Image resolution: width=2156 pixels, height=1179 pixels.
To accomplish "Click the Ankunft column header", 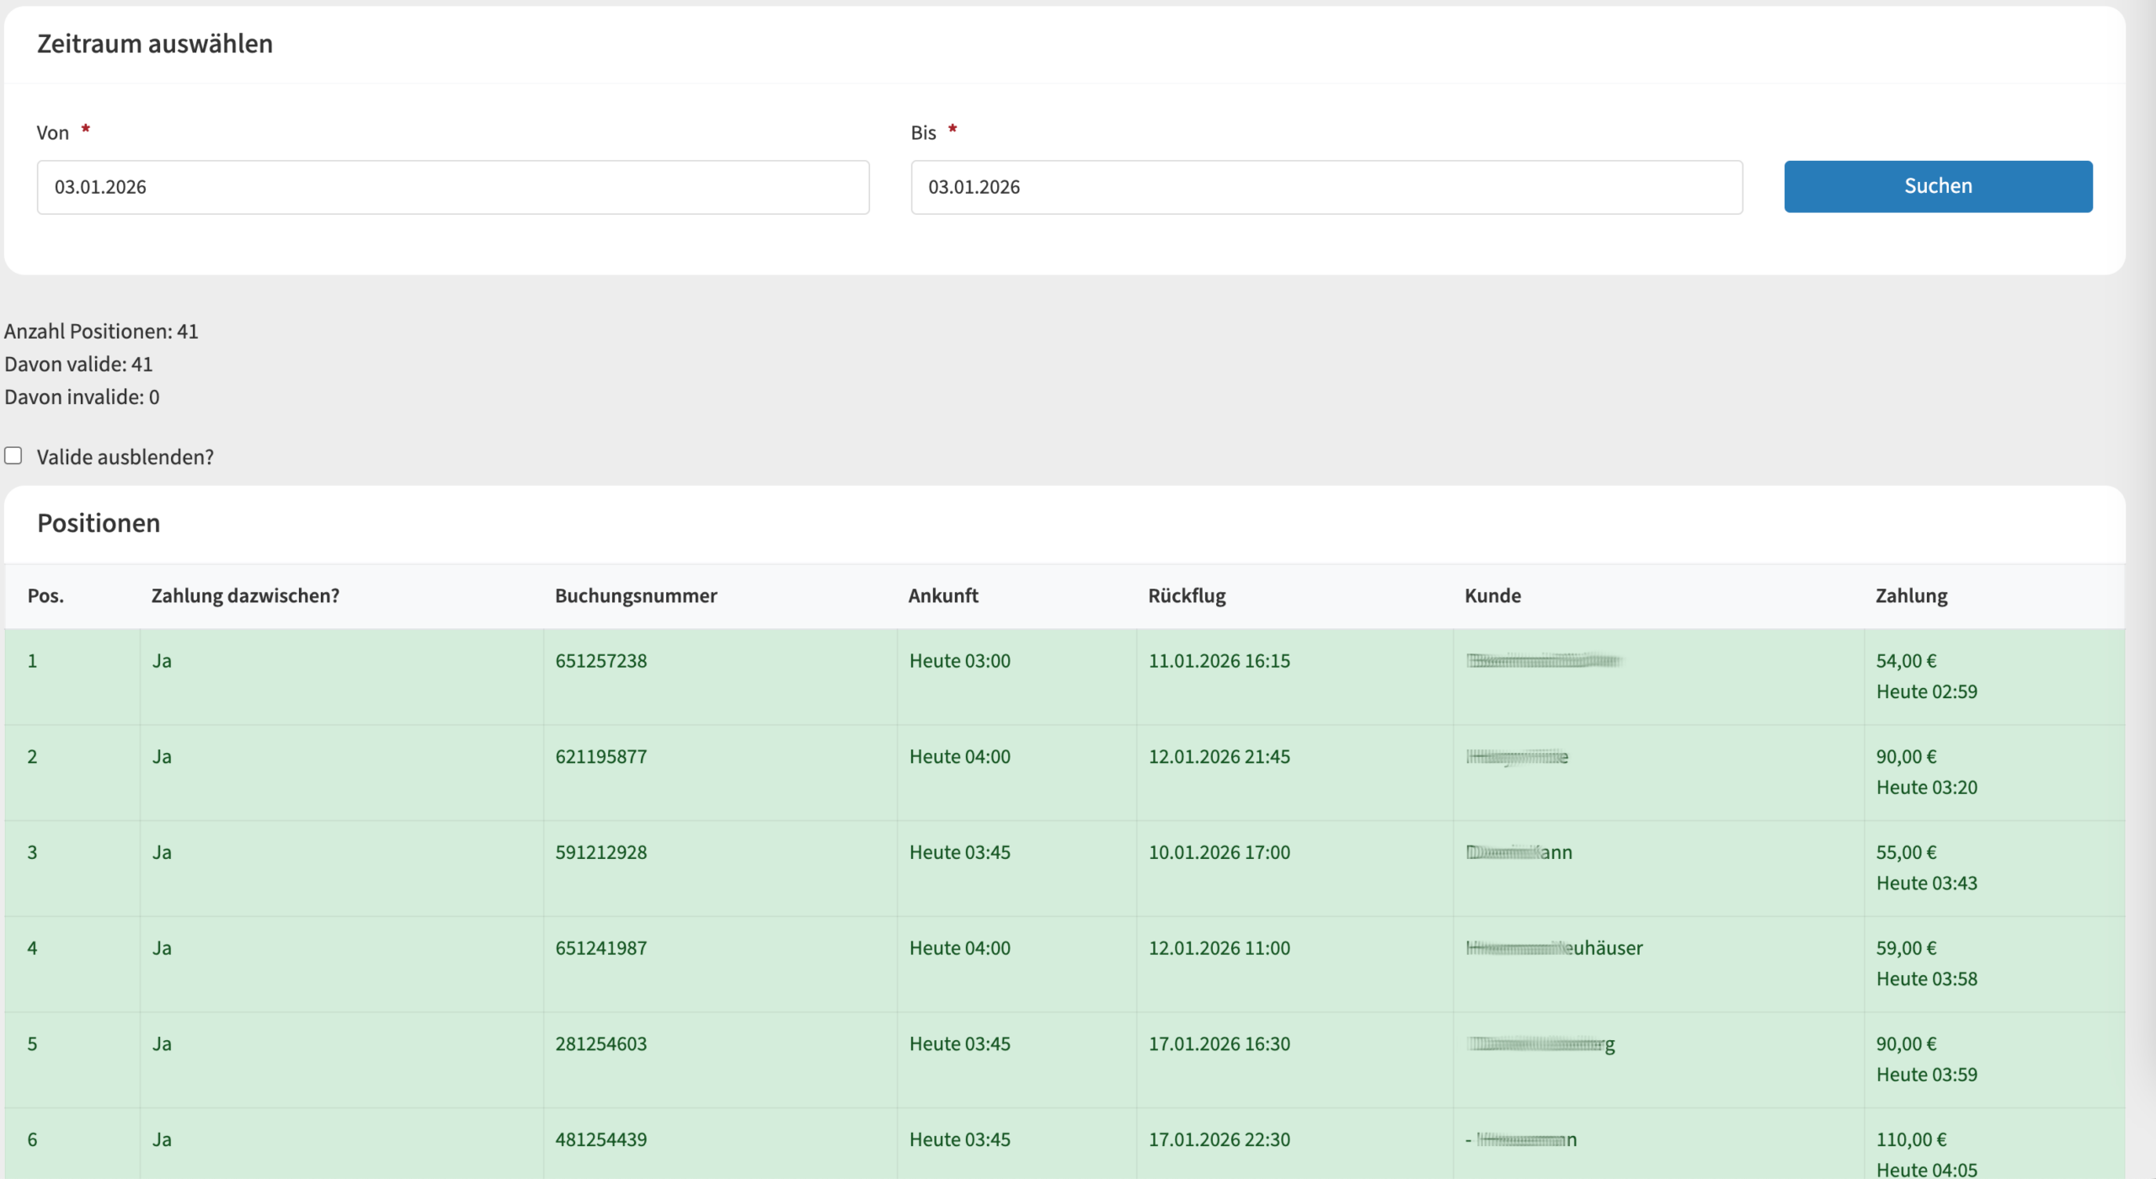I will coord(942,595).
